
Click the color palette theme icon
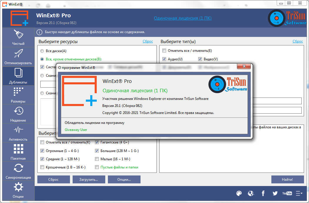click(239, 193)
